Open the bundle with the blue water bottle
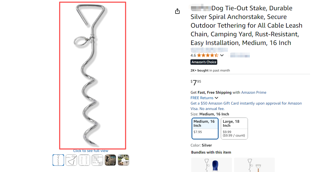Screen dimensions: 316x172 (x=212, y=165)
